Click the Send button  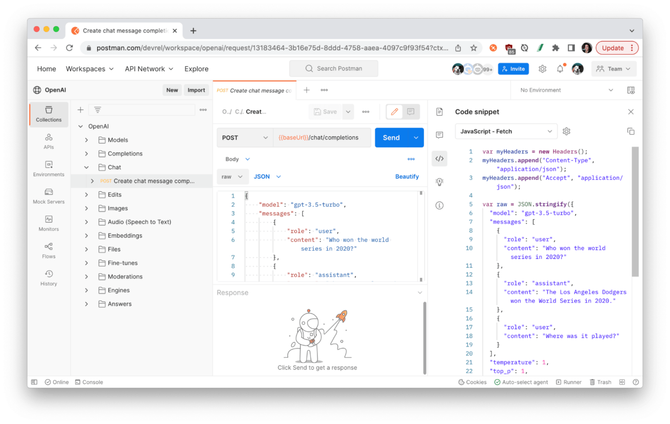pos(391,137)
